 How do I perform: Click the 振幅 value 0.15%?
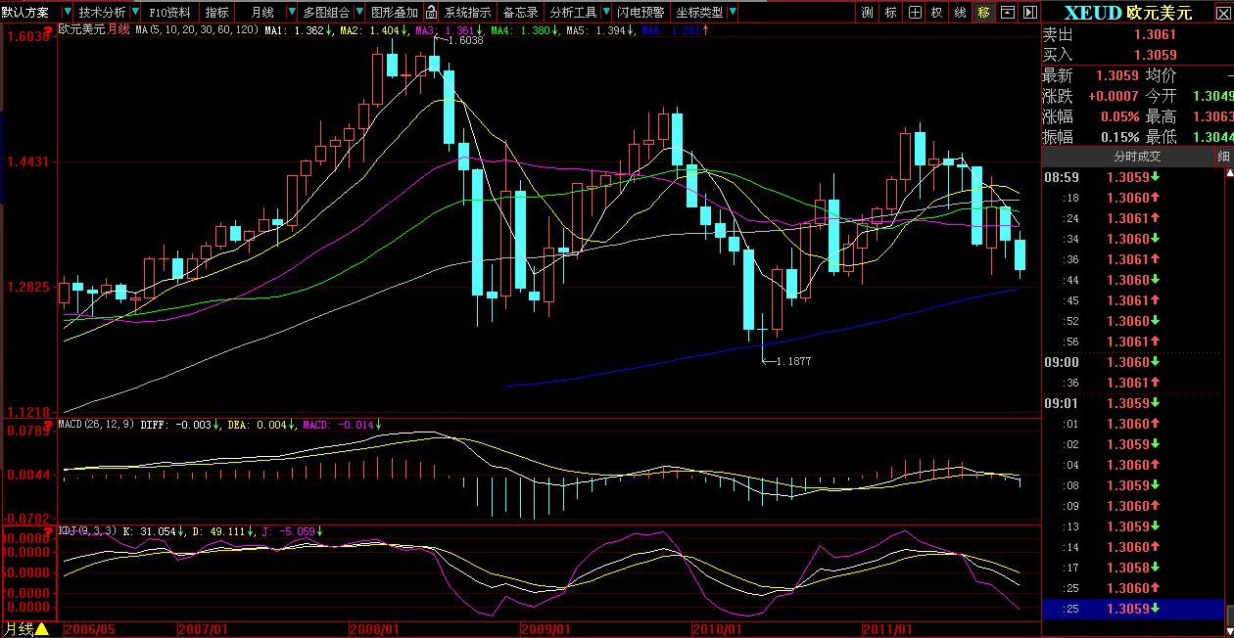(x=1119, y=137)
